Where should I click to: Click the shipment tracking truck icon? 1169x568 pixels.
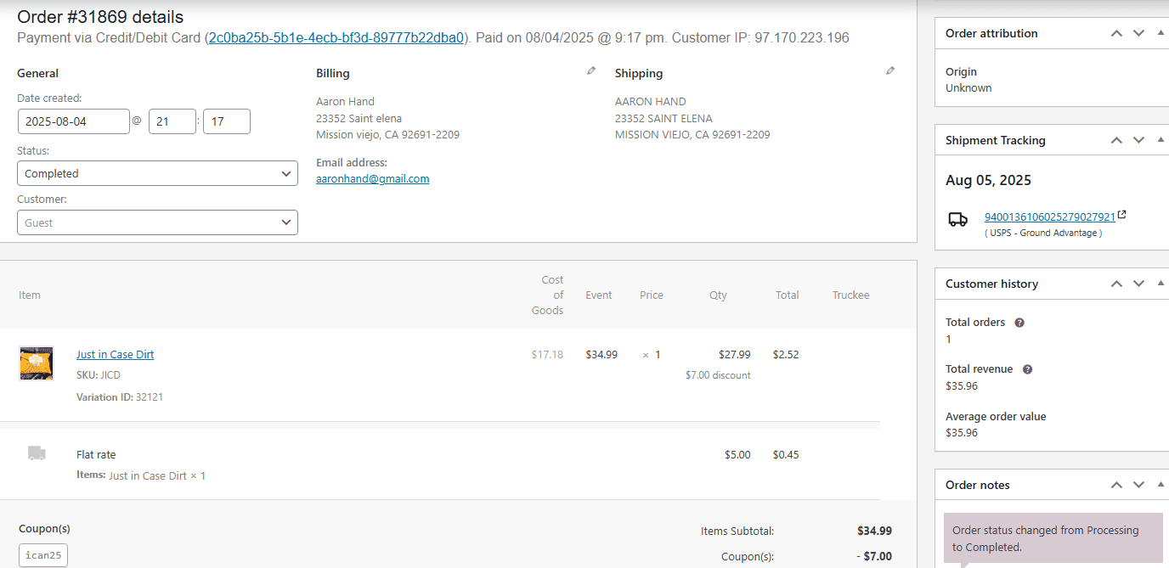pyautogui.click(x=957, y=219)
